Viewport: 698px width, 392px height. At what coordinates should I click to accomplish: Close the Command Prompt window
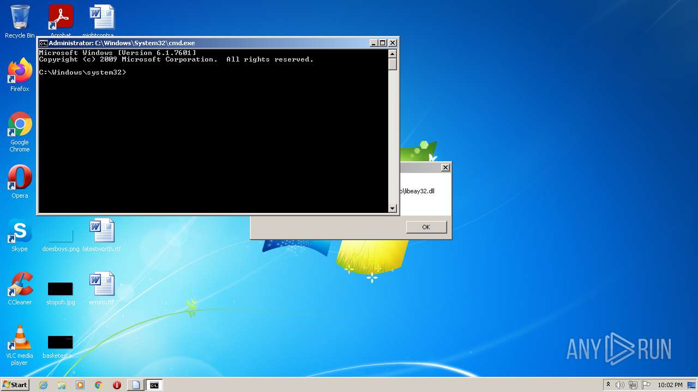pyautogui.click(x=393, y=43)
